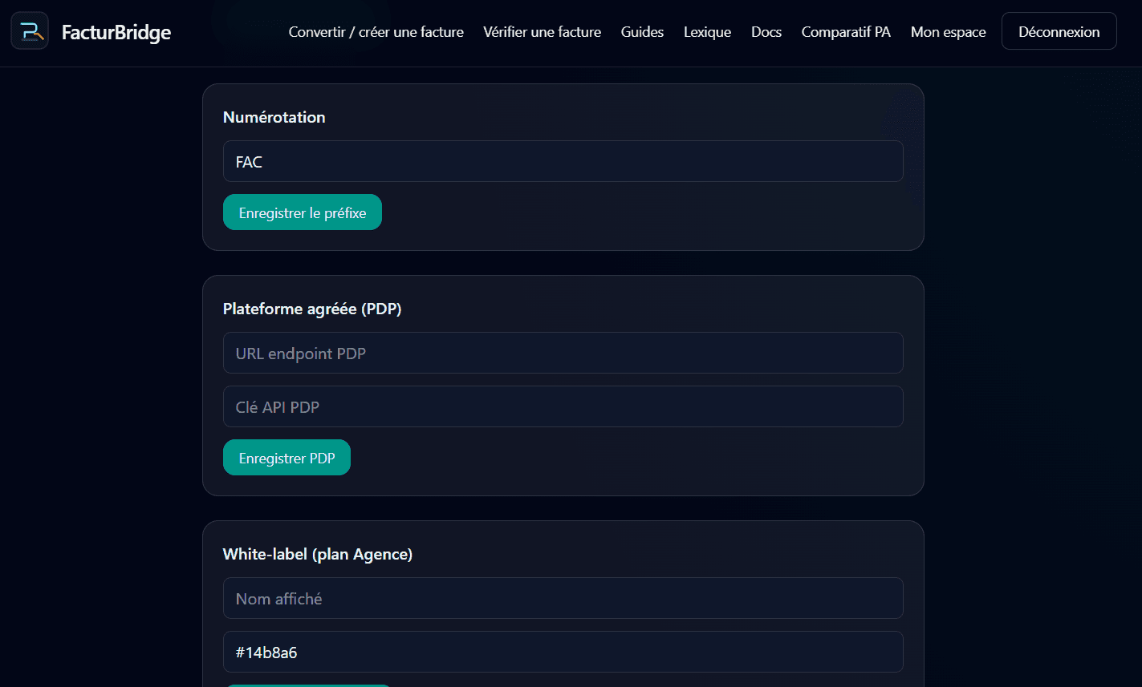Navigate to Docs
The image size is (1142, 687).
click(x=766, y=32)
